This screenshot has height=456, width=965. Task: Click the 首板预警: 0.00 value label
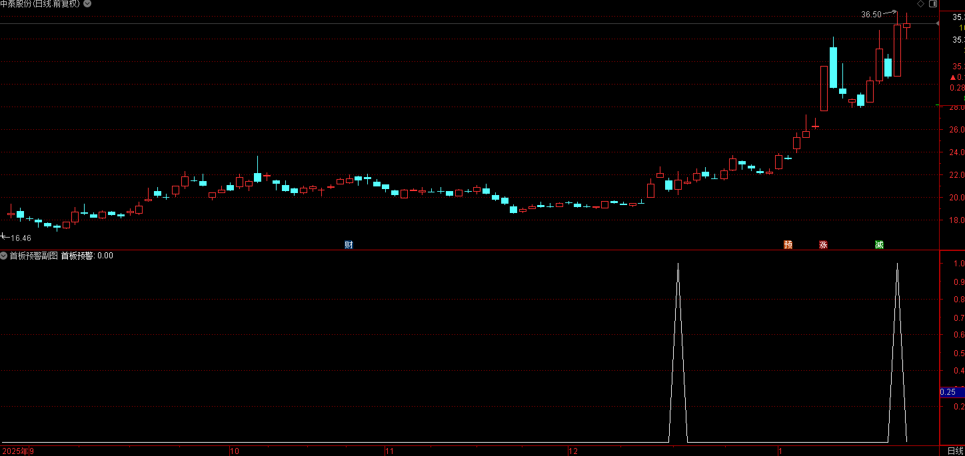(87, 256)
